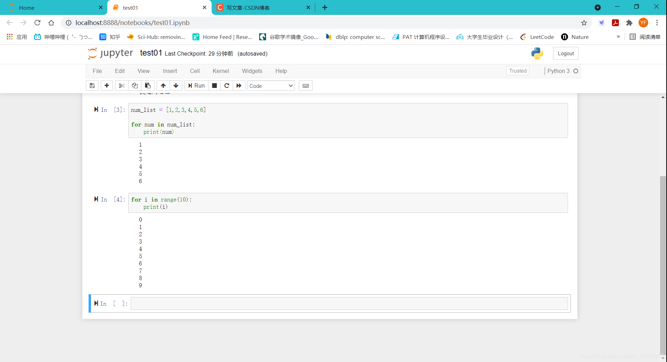Click the Python 3 kernel idle circle
The image size is (667, 362).
(x=576, y=71)
